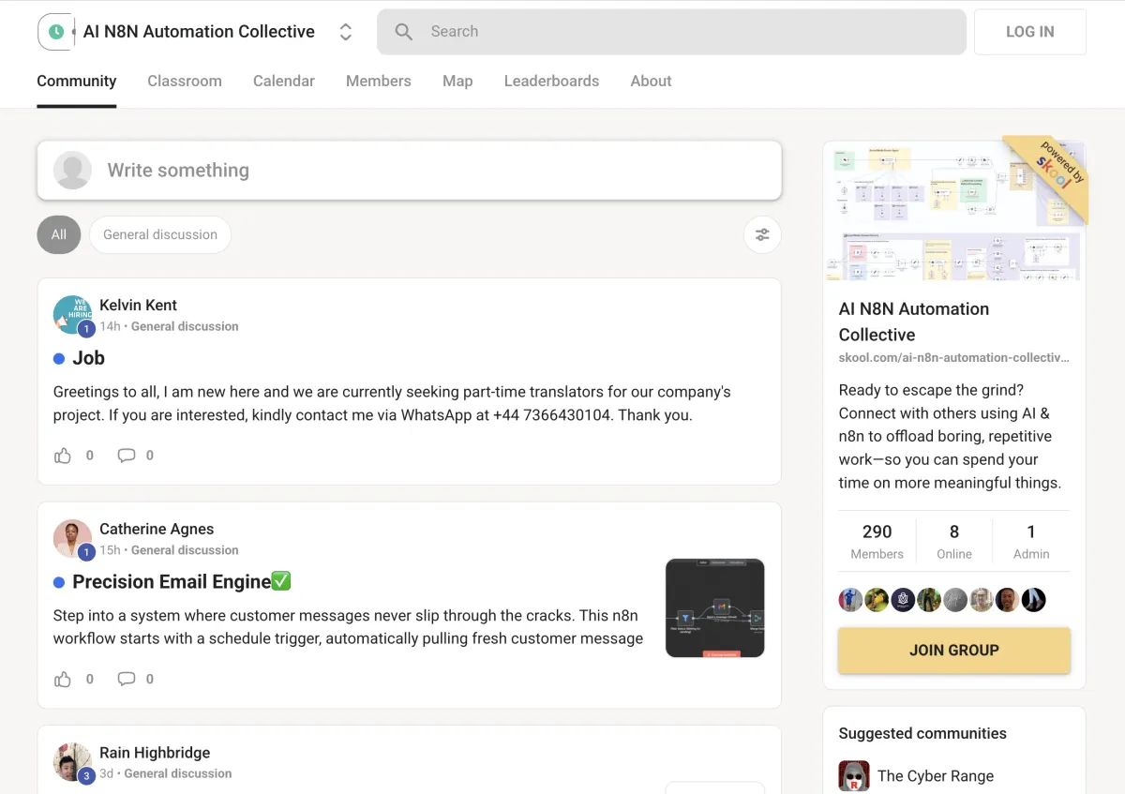Click the Job post body text
Image resolution: width=1125 pixels, height=794 pixels.
pyautogui.click(x=392, y=403)
